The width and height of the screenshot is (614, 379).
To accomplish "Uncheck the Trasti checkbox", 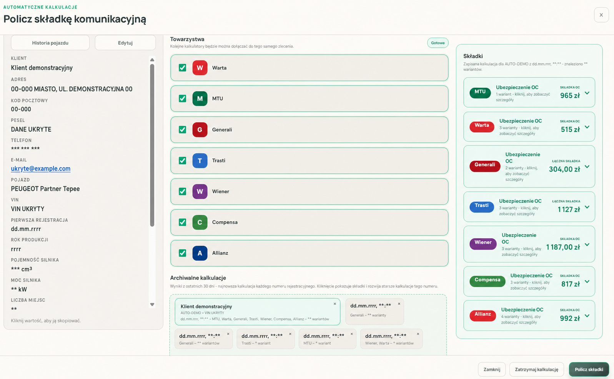I will tap(183, 160).
